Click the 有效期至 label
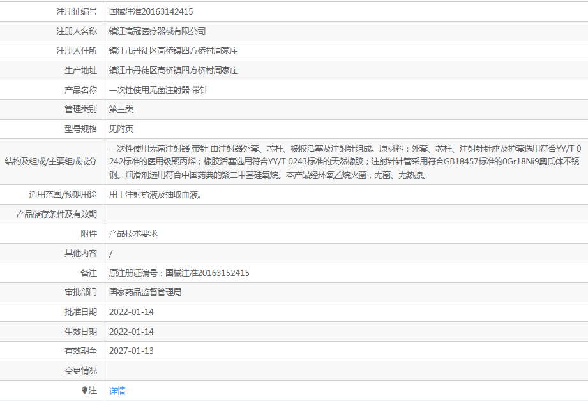Viewport: 588px width, 401px height. pyautogui.click(x=80, y=351)
